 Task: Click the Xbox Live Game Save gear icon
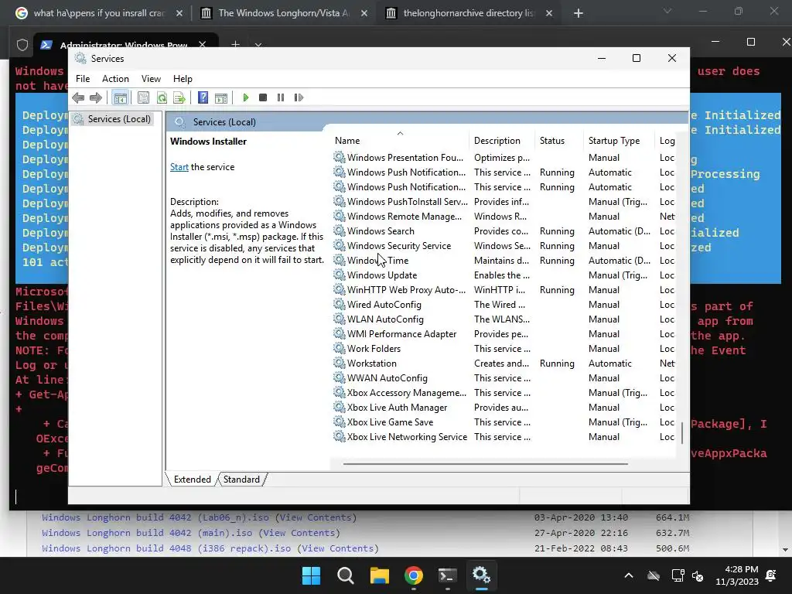coord(340,422)
